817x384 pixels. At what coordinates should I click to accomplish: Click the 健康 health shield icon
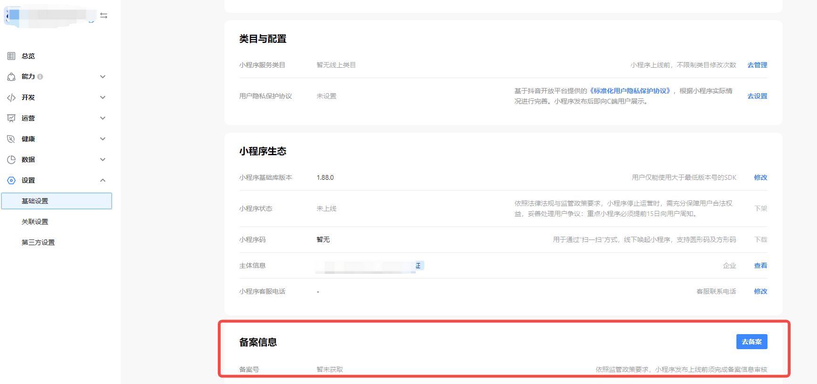(11, 139)
